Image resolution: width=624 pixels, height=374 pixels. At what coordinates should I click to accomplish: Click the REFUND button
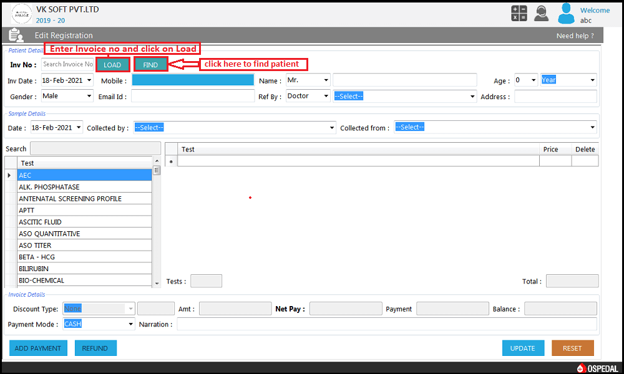95,348
